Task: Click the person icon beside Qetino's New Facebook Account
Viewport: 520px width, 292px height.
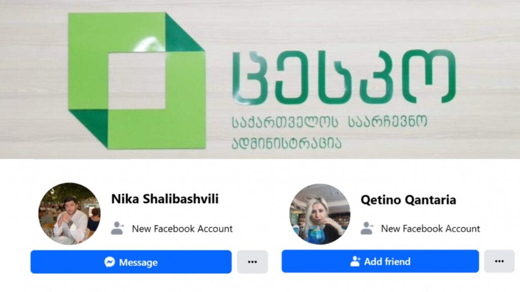Action: point(367,228)
